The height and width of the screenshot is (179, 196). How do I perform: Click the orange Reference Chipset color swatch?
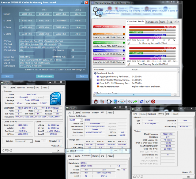coord(124,34)
